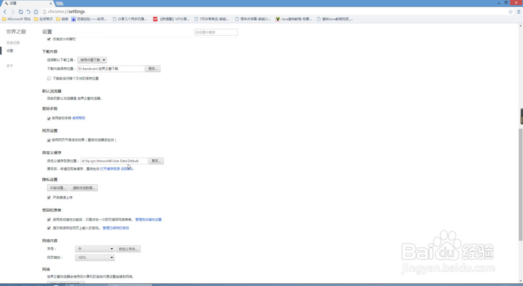This screenshot has width=523, height=286.
Task: Click the vertical scrollbar thumb
Action: point(521,185)
